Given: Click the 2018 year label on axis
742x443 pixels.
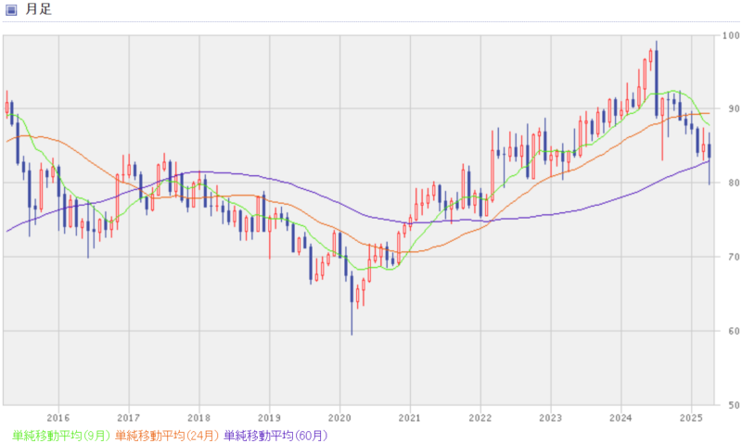Looking at the screenshot, I should pyautogui.click(x=198, y=418).
